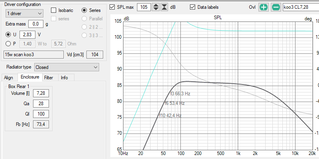Open the 1 driver dropdown

[24, 14]
